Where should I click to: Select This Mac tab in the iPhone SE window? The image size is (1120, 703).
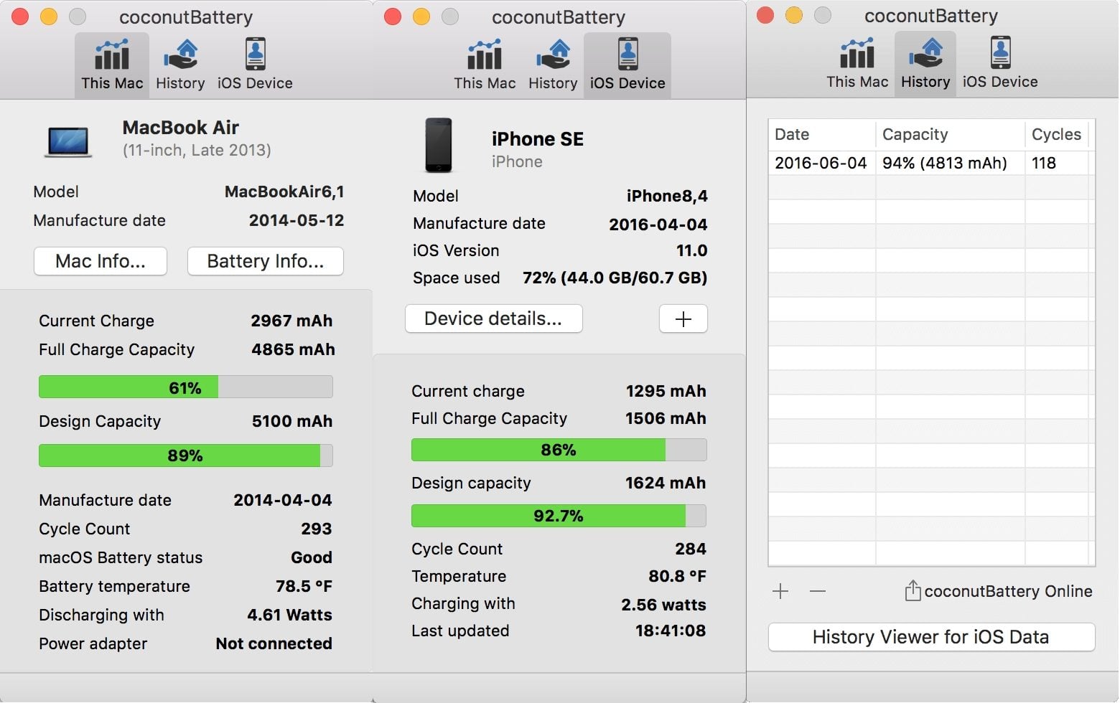pos(485,65)
